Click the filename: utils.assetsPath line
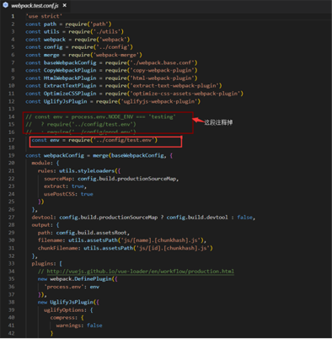The height and width of the screenshot is (339, 332). (x=122, y=240)
